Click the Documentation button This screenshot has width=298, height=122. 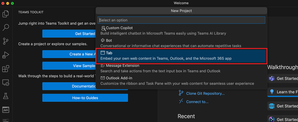click(x=69, y=86)
